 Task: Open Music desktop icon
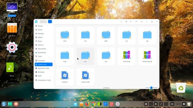coord(12,69)
